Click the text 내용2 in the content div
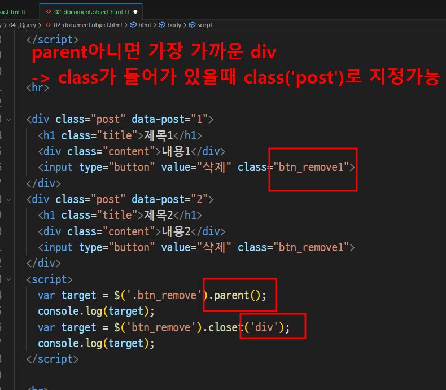This screenshot has height=390, width=446. coord(176,231)
